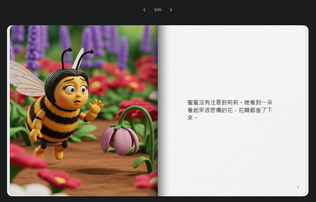This screenshot has height=202, width=316.
Task: Click the stacked right page edge
Action: (x=307, y=111)
